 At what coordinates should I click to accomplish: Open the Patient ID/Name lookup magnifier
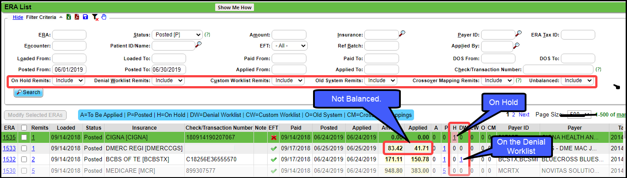(x=198, y=44)
